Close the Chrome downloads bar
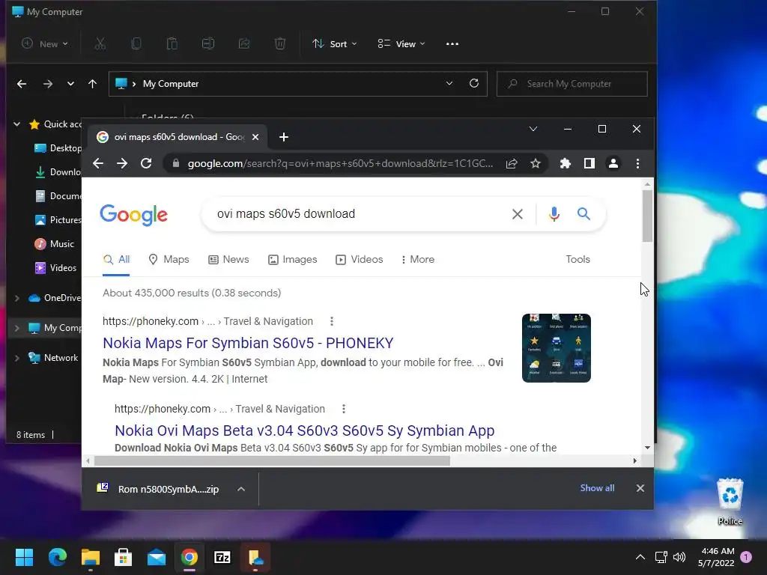Image resolution: width=767 pixels, height=575 pixels. point(640,488)
